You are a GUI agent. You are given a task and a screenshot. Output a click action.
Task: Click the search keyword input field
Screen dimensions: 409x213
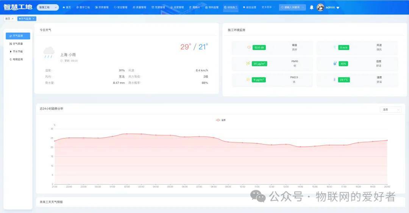[x=292, y=7]
